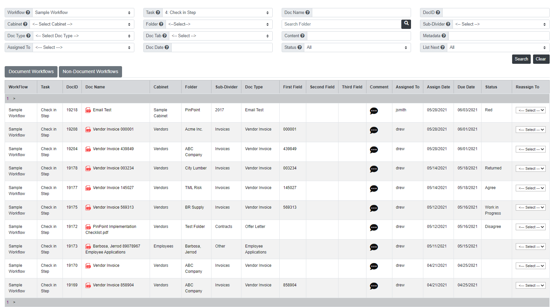The width and height of the screenshot is (555, 307).
Task: Click the PDF icon beside Email Test
Action: click(x=88, y=110)
